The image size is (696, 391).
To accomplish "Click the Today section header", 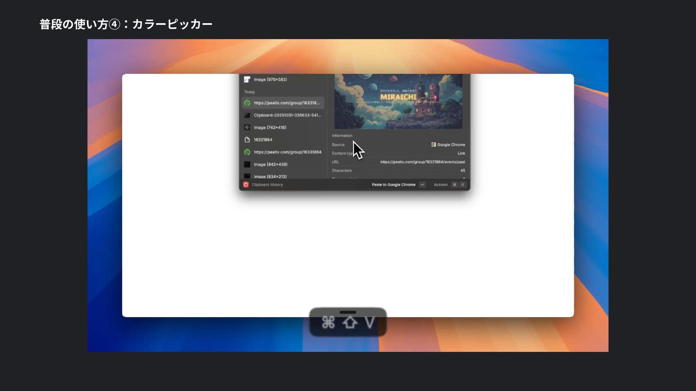I will coord(249,92).
